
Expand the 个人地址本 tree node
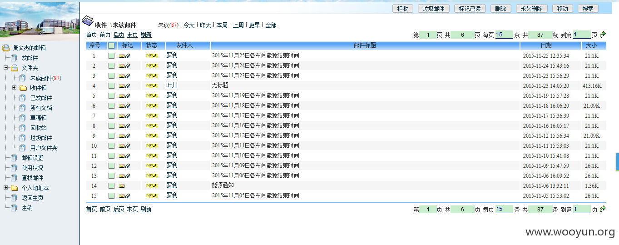tap(5, 188)
